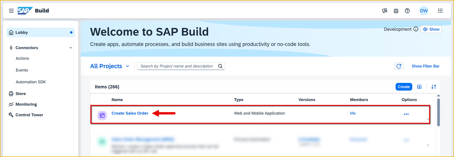This screenshot has height=157, width=454.
Task: Expand Create Sales Order row chevron
Action: pos(428,119)
